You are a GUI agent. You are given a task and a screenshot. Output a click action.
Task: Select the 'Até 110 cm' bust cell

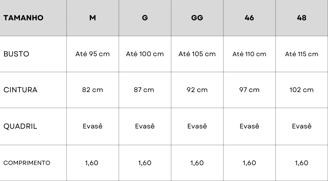click(x=249, y=54)
